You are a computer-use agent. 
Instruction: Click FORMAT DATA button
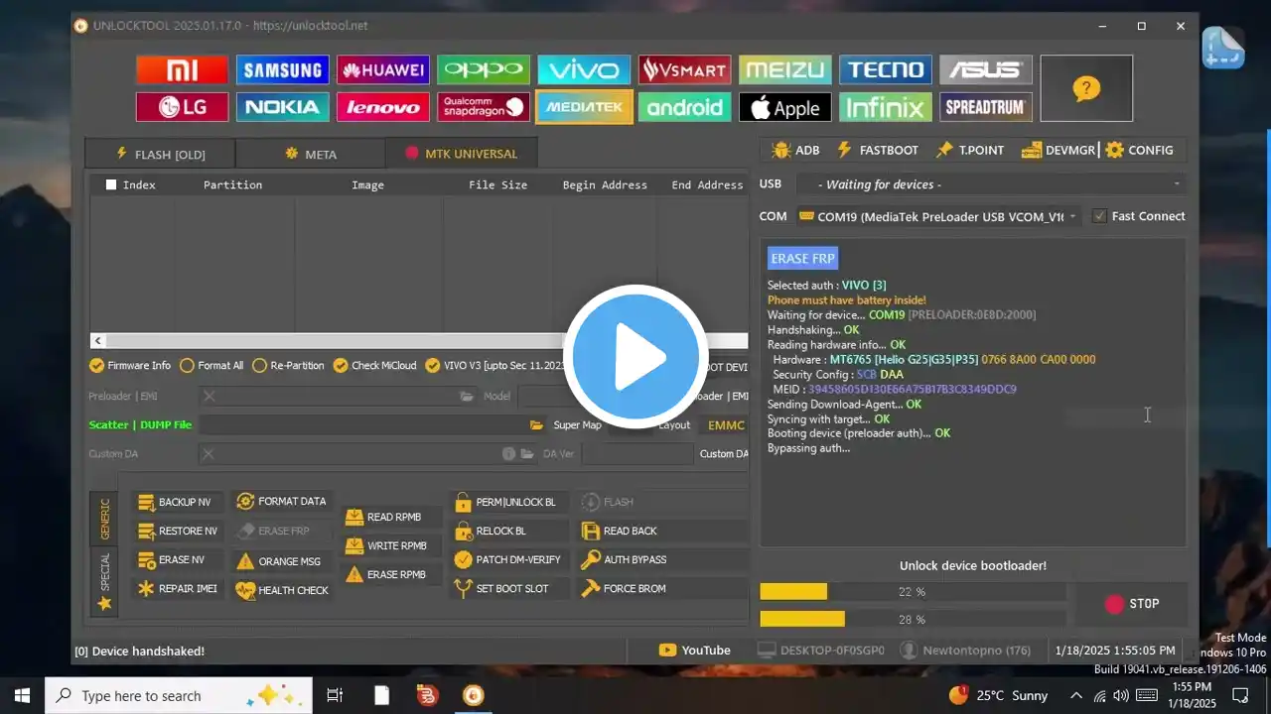point(281,501)
